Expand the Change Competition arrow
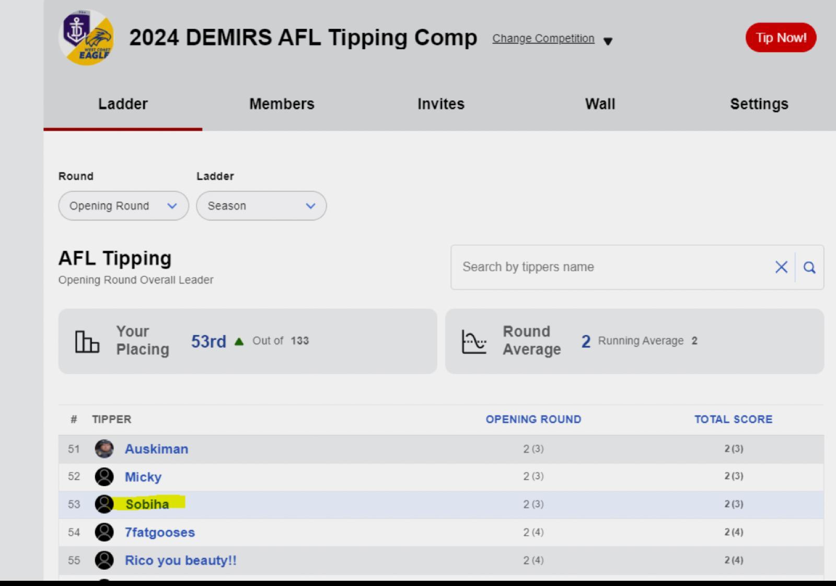The height and width of the screenshot is (586, 836). [x=608, y=41]
